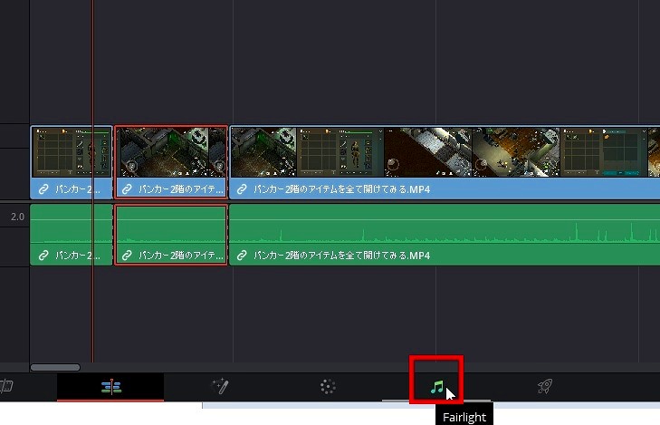Screen dimensions: 660x425
Task: Click the link icon on the first video clip
Action: tap(43, 190)
